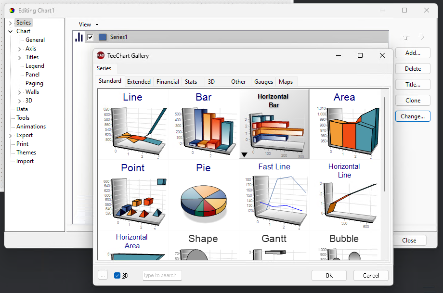Collapse the Chart tree node
The width and height of the screenshot is (443, 293).
tap(10, 31)
